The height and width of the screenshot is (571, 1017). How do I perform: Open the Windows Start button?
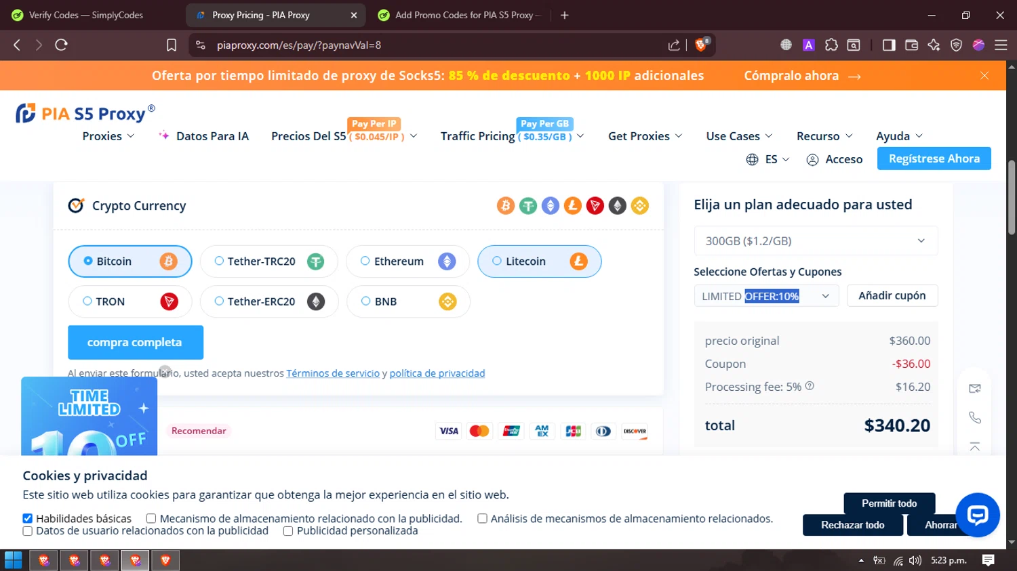pyautogui.click(x=13, y=560)
